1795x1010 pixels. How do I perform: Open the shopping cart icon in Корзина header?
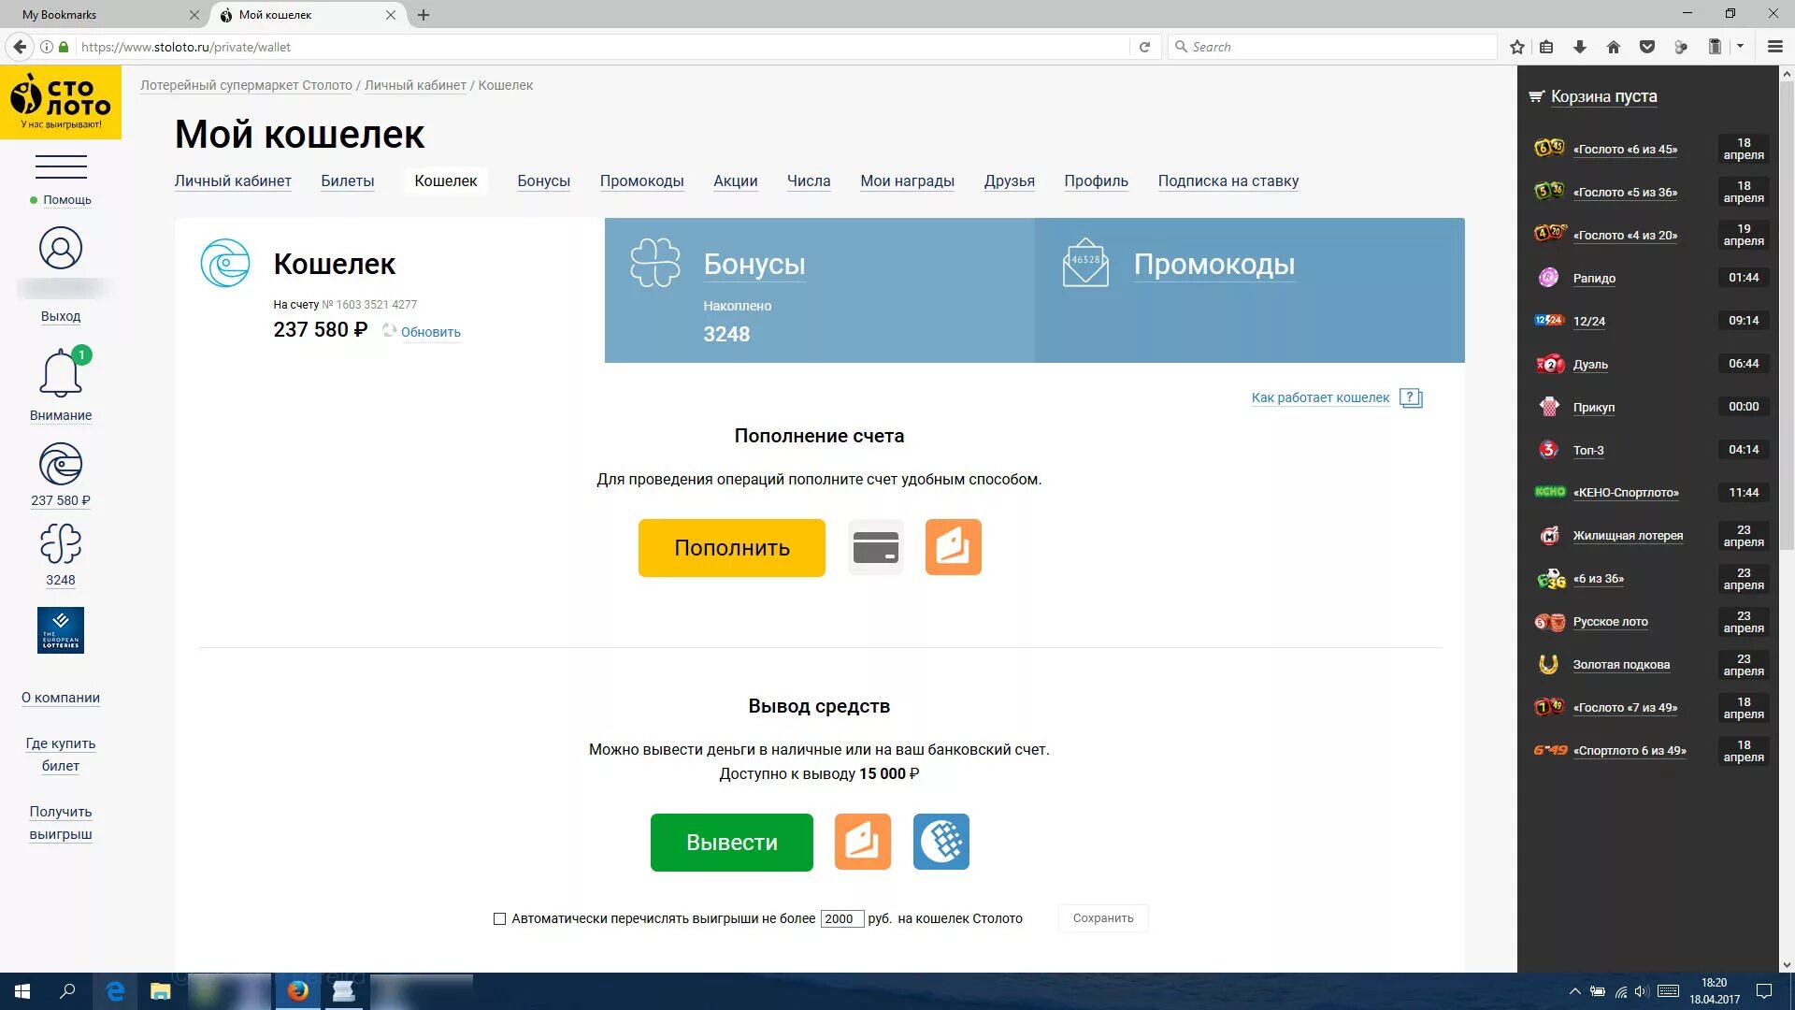pyautogui.click(x=1536, y=96)
